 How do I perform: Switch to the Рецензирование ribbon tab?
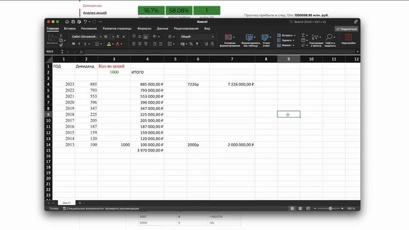186,29
